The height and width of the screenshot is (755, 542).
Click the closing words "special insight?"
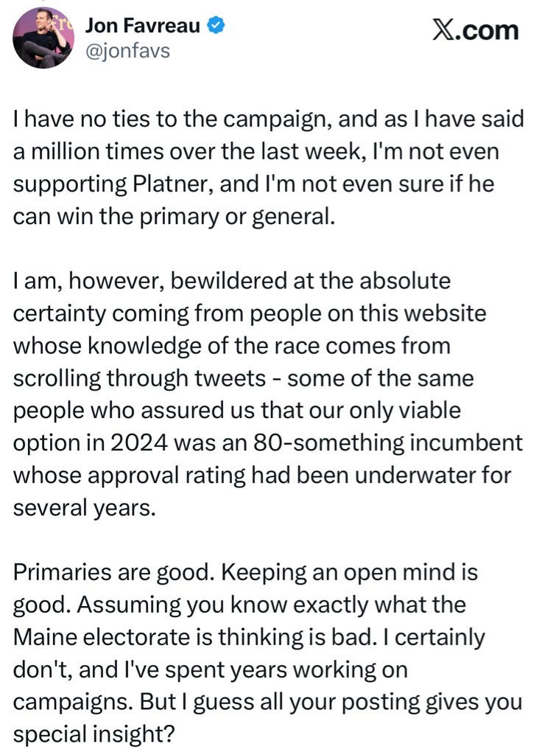point(88,734)
